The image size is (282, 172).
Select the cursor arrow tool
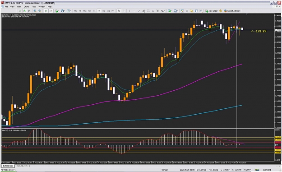point(119,11)
